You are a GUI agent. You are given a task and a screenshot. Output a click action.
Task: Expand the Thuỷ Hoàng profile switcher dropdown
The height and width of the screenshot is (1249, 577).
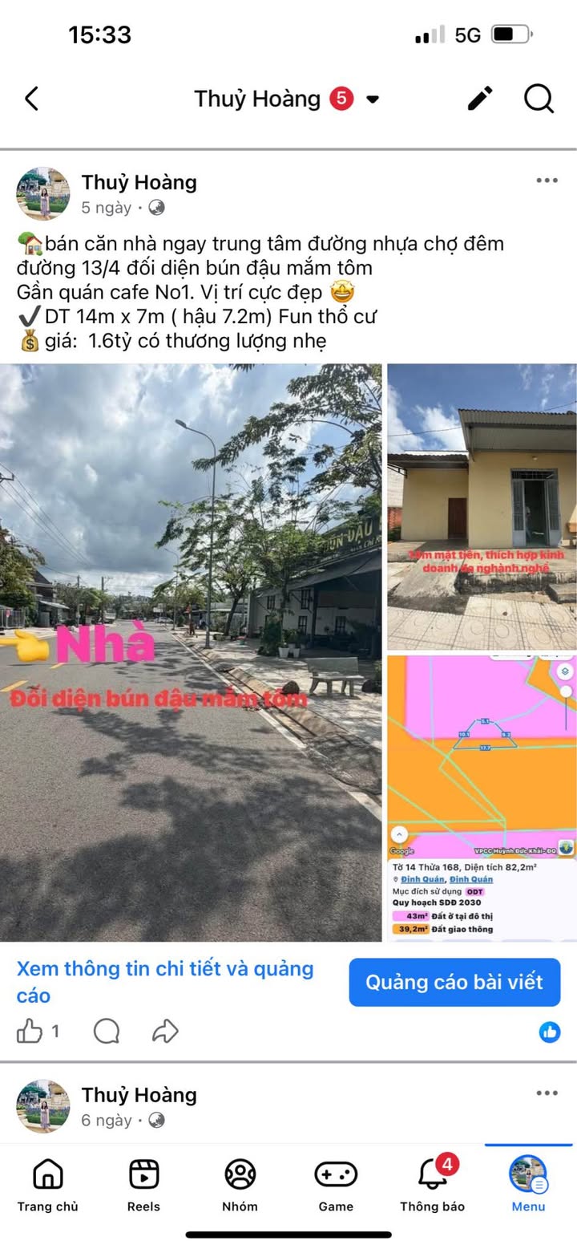pyautogui.click(x=373, y=99)
